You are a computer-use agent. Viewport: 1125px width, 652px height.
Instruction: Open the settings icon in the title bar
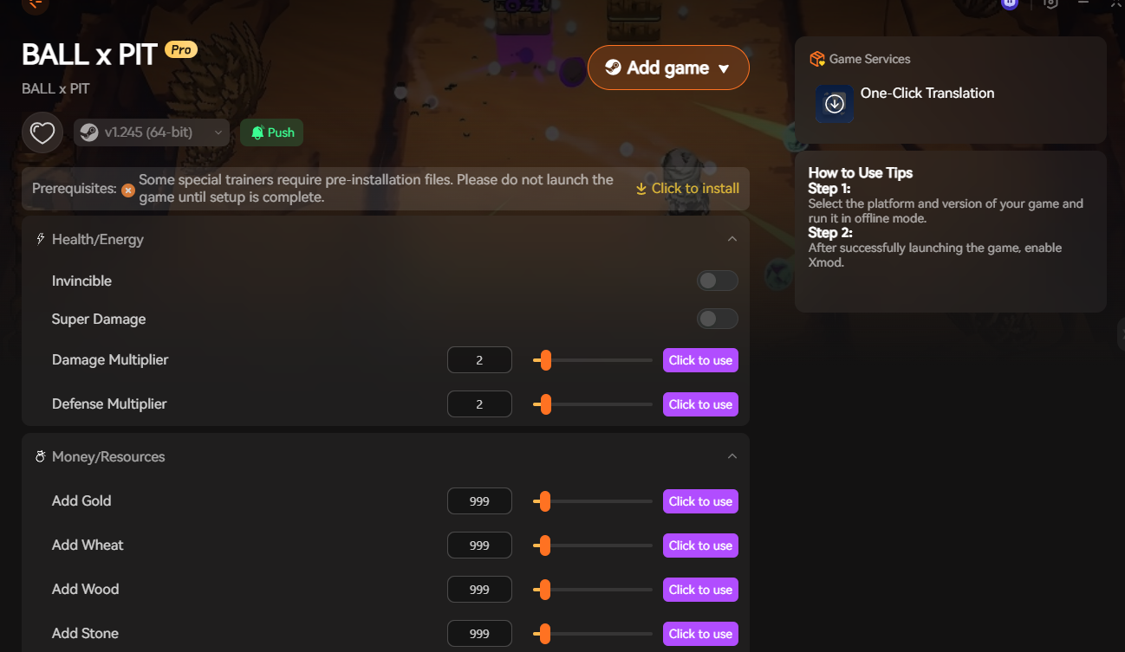coord(1050,3)
